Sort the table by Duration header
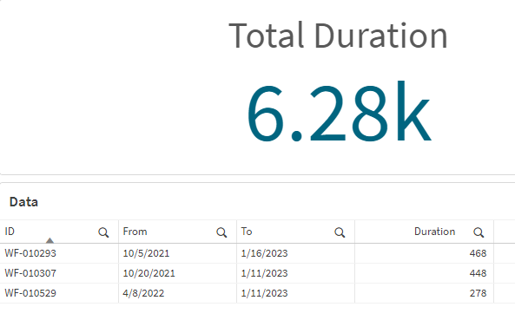This screenshot has height=320, width=515. 434,232
